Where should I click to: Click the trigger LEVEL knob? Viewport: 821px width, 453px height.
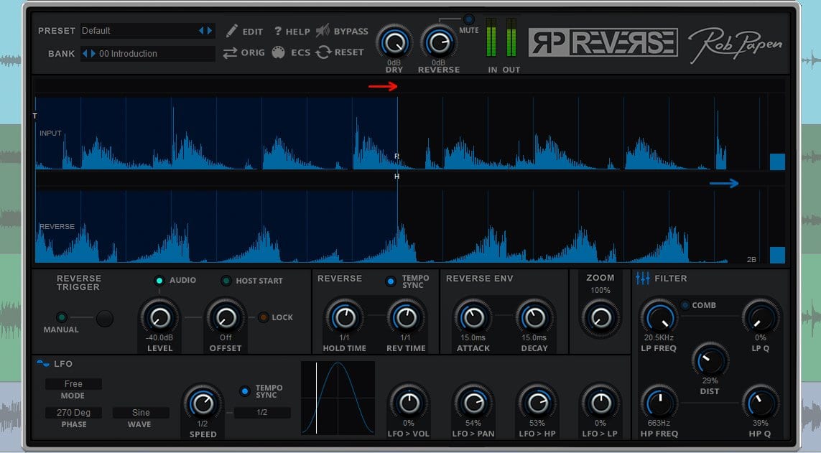point(159,317)
